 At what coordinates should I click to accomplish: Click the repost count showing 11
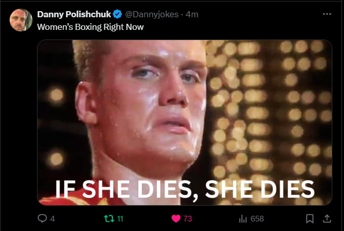click(120, 219)
